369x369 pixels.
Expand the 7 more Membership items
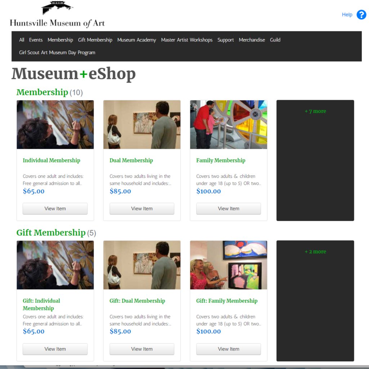tap(315, 111)
